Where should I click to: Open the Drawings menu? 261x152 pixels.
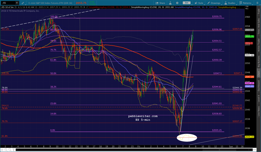(x=214, y=3)
